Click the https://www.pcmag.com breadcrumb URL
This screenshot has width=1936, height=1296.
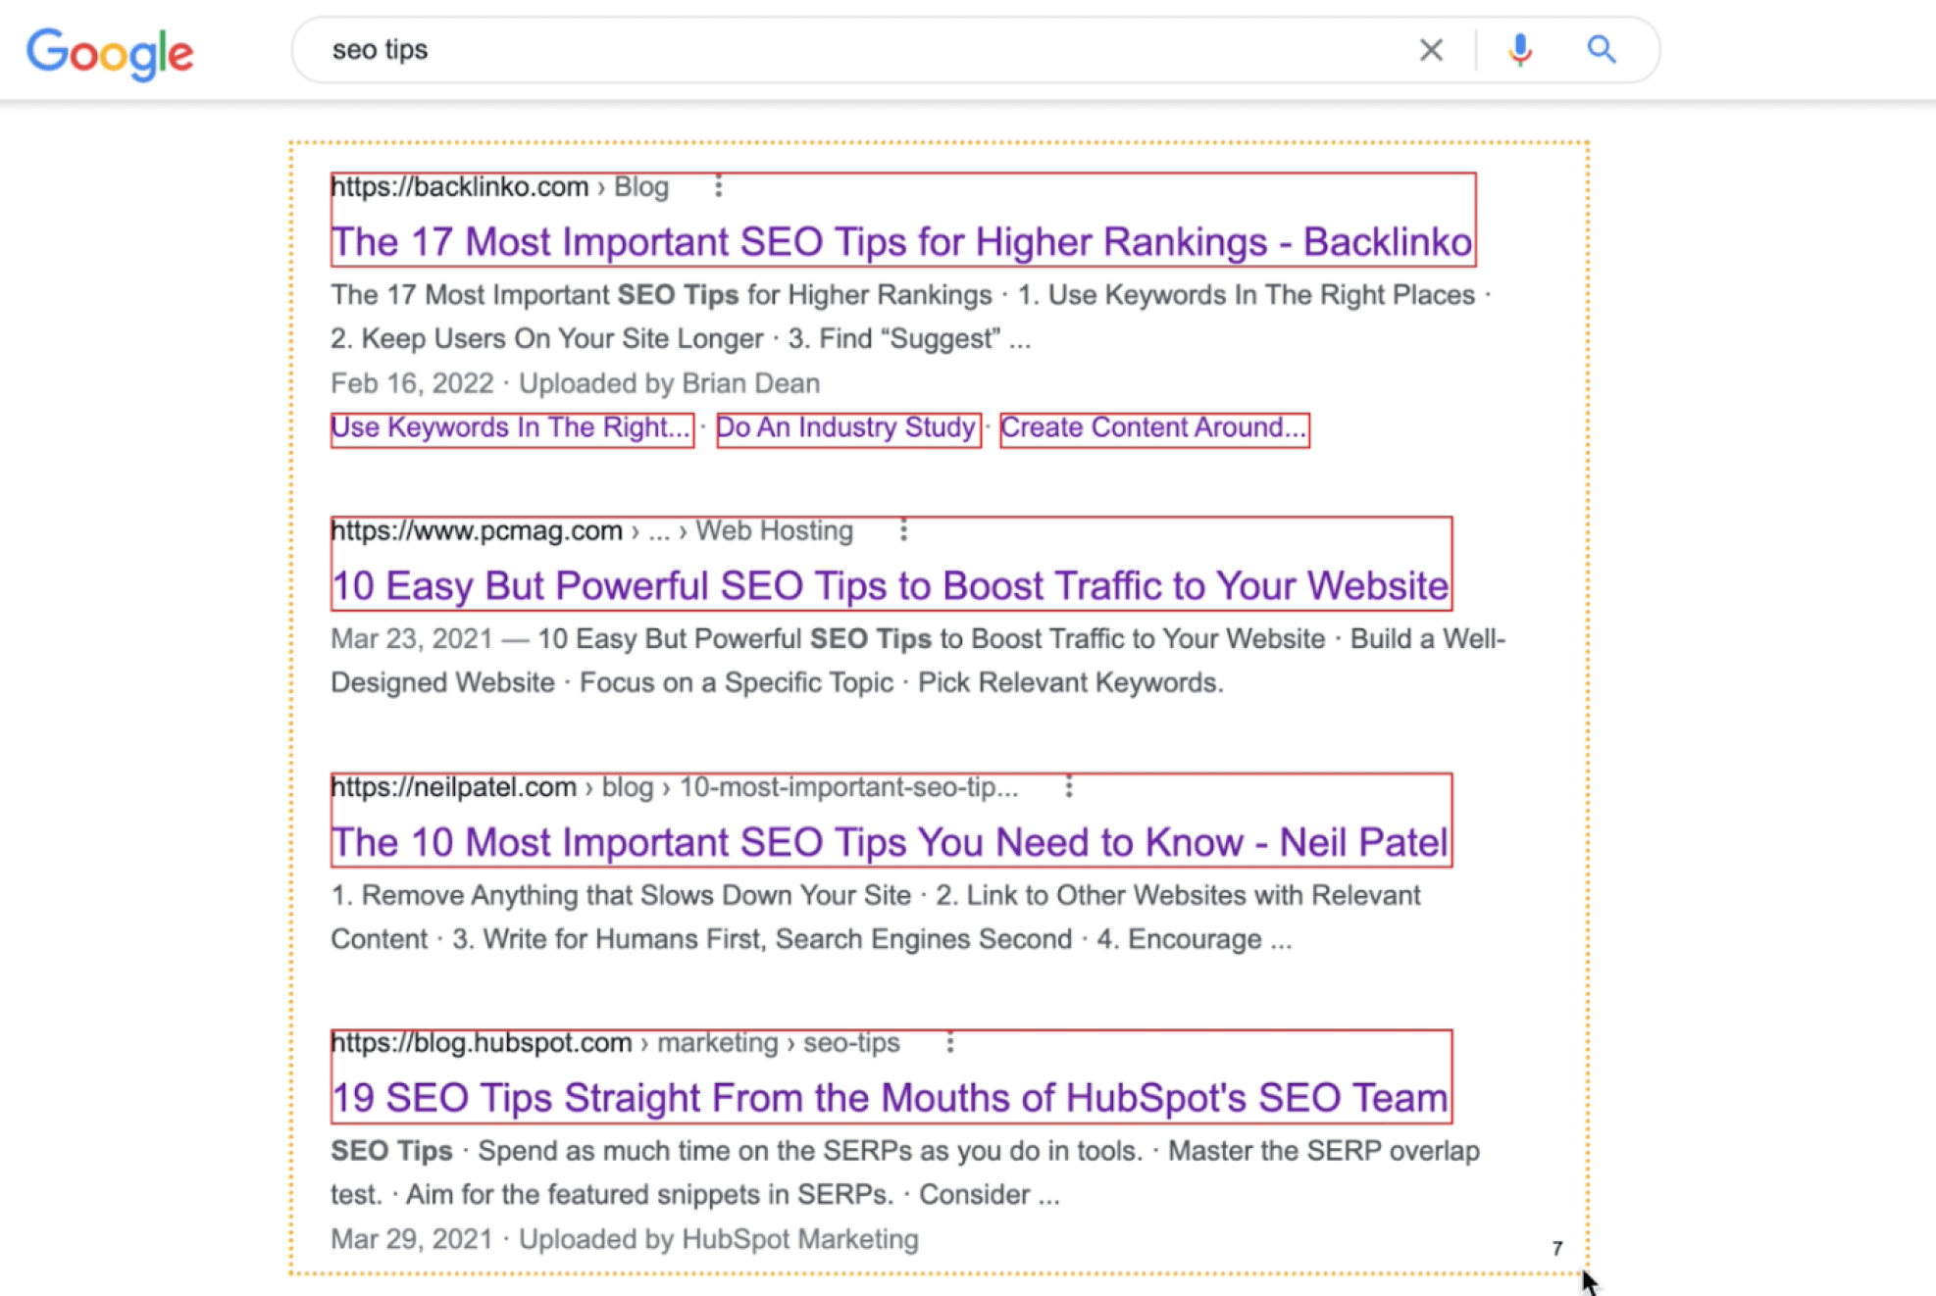[x=477, y=531]
